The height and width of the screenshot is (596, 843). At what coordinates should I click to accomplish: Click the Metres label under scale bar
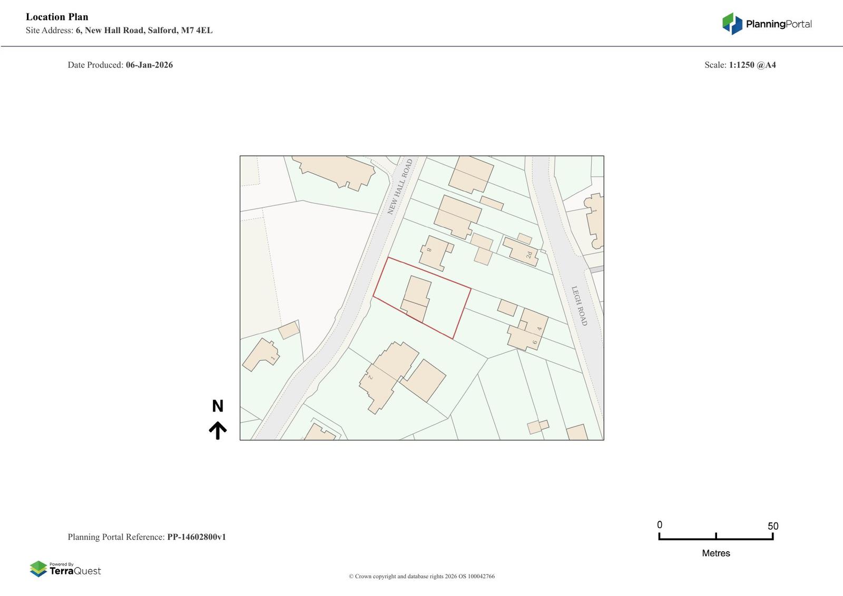click(x=715, y=553)
